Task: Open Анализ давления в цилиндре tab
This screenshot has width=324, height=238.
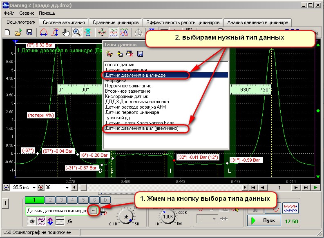Action: [x=258, y=22]
